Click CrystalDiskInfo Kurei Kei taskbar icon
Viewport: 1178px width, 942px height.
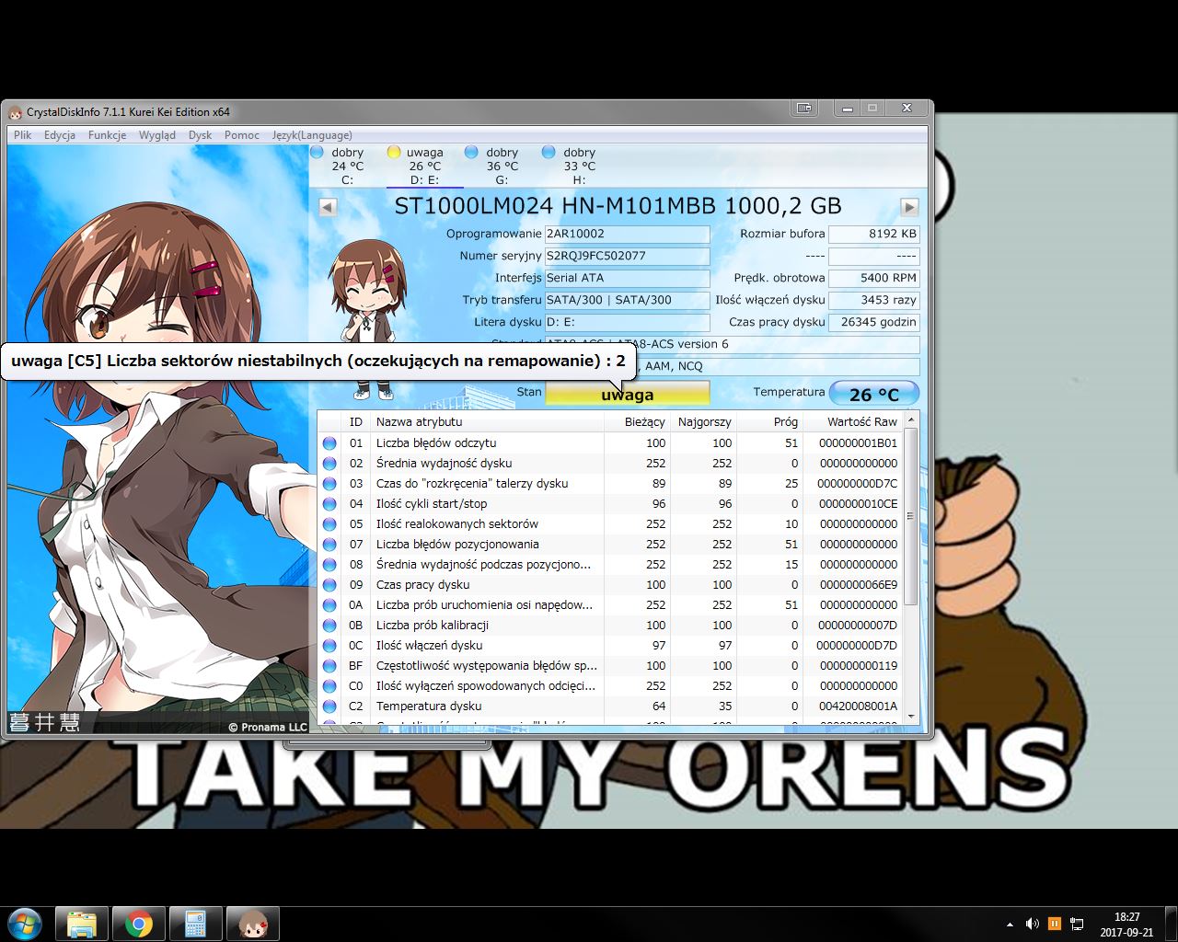point(253,924)
